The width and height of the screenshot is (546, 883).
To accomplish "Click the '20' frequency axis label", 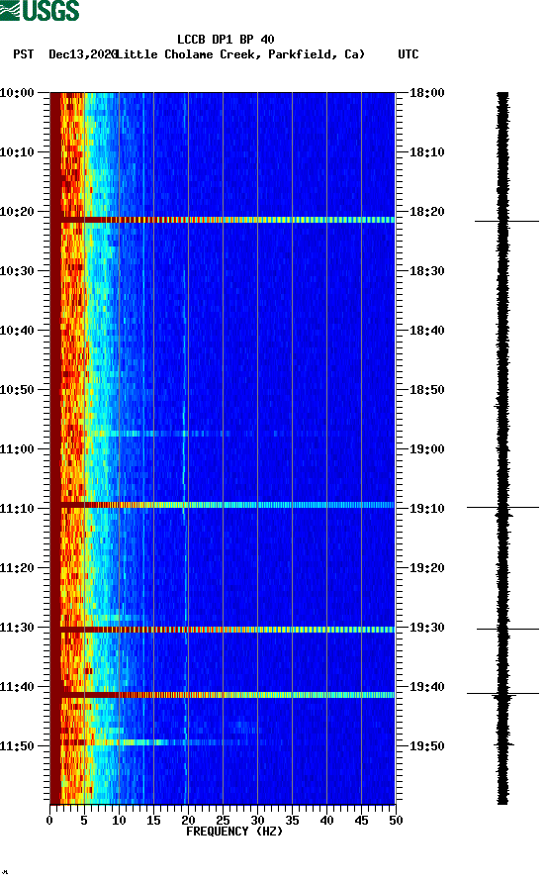I will (188, 821).
